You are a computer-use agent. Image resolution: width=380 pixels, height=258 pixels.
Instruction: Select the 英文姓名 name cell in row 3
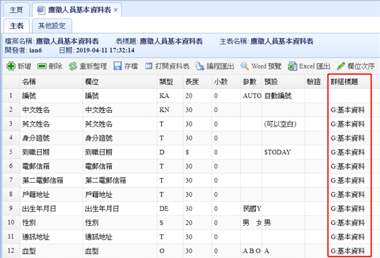tap(51, 124)
